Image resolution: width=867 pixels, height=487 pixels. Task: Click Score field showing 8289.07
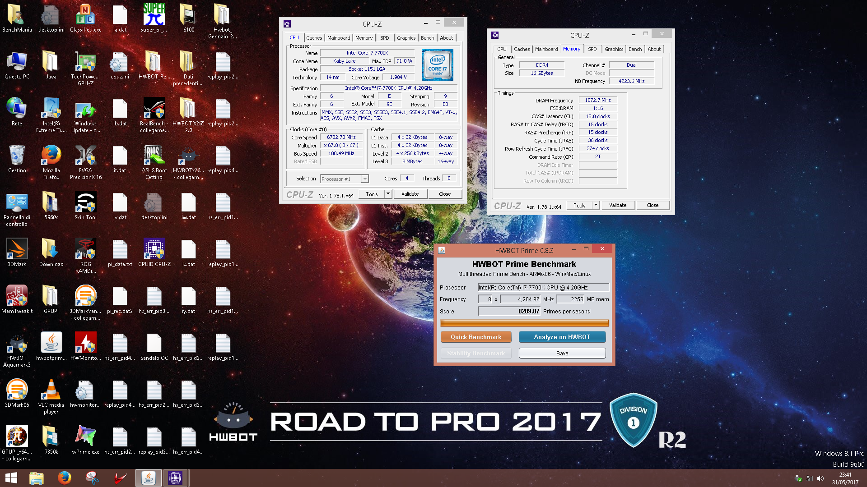pos(509,311)
